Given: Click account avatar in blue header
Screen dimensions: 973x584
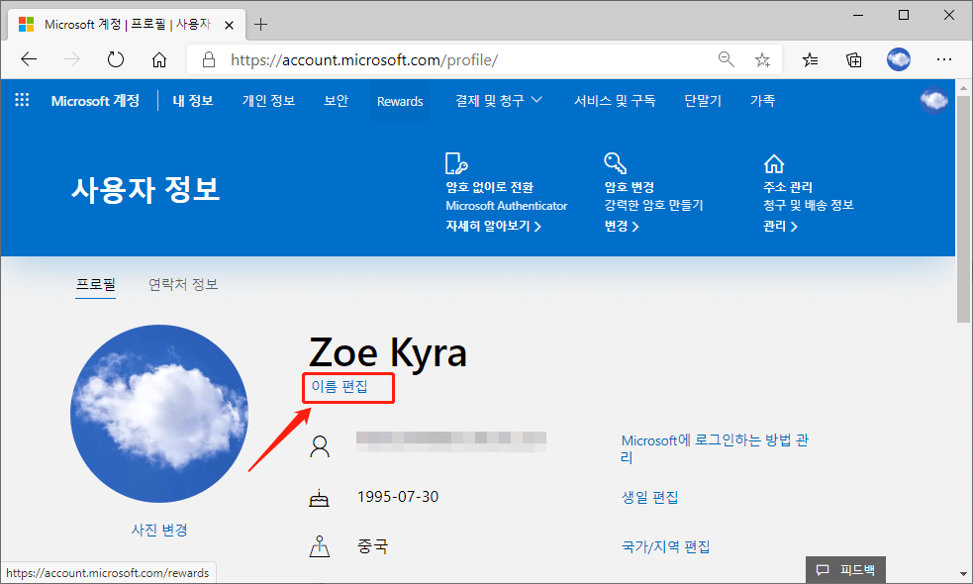Looking at the screenshot, I should click(934, 100).
